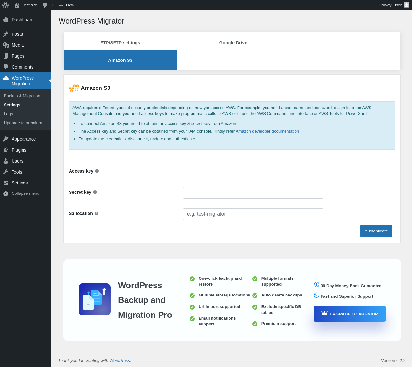Click the Comments icon in sidebar
Viewport: 412px width, 367px height.
coord(6,67)
